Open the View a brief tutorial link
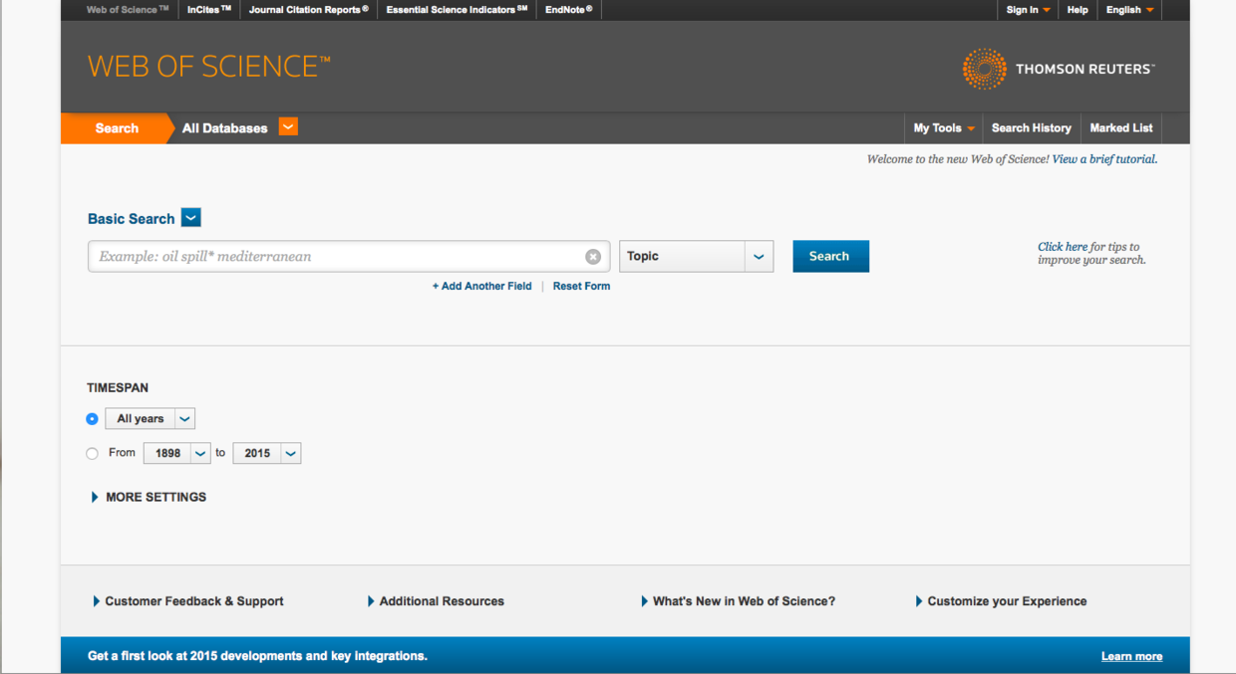1236x674 pixels. (x=1104, y=159)
